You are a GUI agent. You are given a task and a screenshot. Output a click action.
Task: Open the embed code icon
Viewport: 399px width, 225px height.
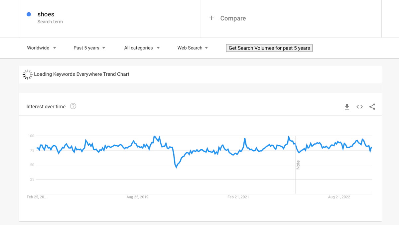coord(359,107)
